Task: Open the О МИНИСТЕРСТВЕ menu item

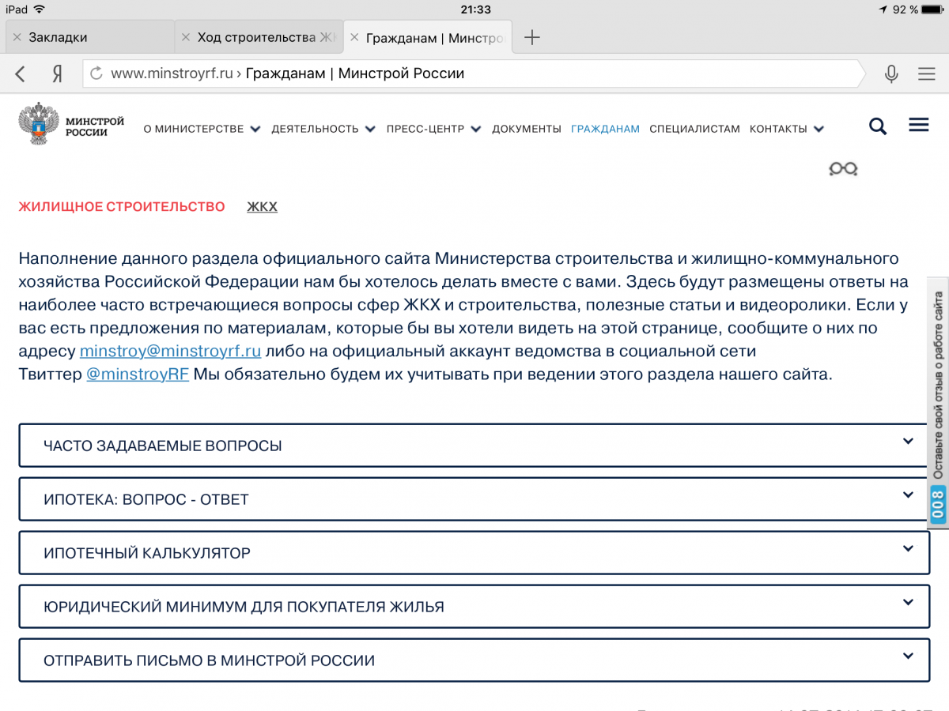Action: tap(194, 129)
